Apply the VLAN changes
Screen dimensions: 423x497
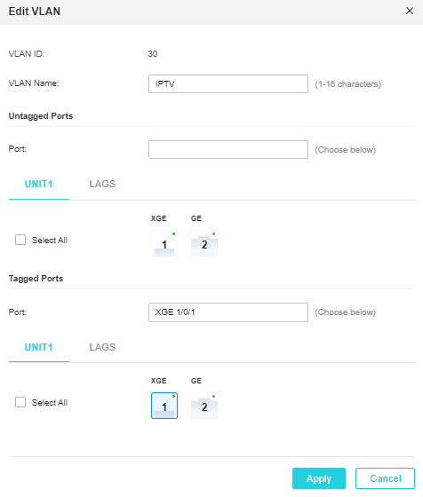[319, 478]
